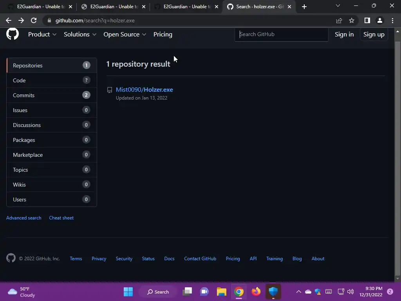Click the GitHub Octocat logo in header
The width and height of the screenshot is (401, 301).
click(12, 34)
